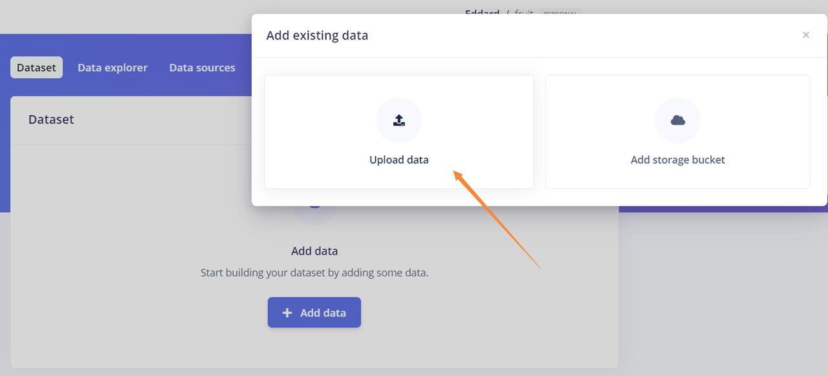This screenshot has width=828, height=376.
Task: Select the Upload data card
Action: [x=399, y=132]
